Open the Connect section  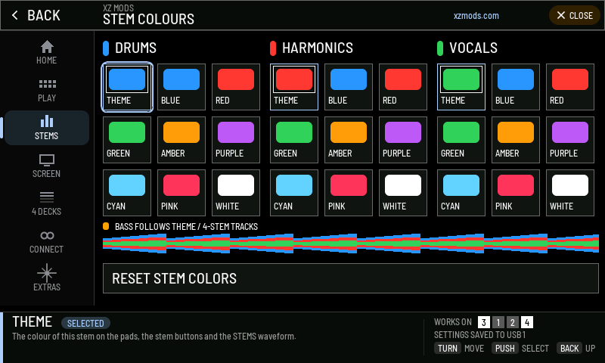(x=47, y=241)
